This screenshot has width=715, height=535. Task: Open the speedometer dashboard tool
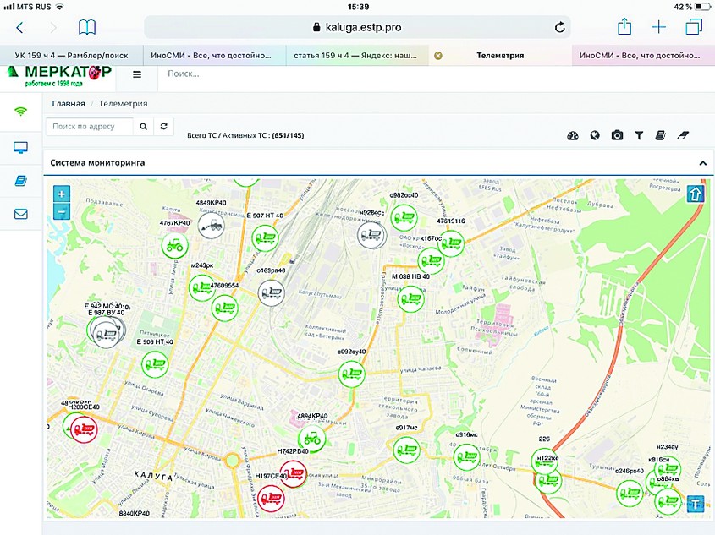pyautogui.click(x=573, y=135)
